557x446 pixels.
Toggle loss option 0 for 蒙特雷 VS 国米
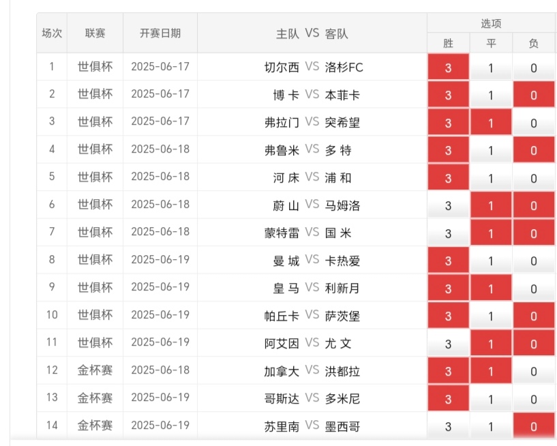[534, 233]
